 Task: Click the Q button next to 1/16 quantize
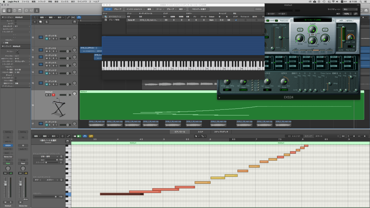tap(61, 157)
